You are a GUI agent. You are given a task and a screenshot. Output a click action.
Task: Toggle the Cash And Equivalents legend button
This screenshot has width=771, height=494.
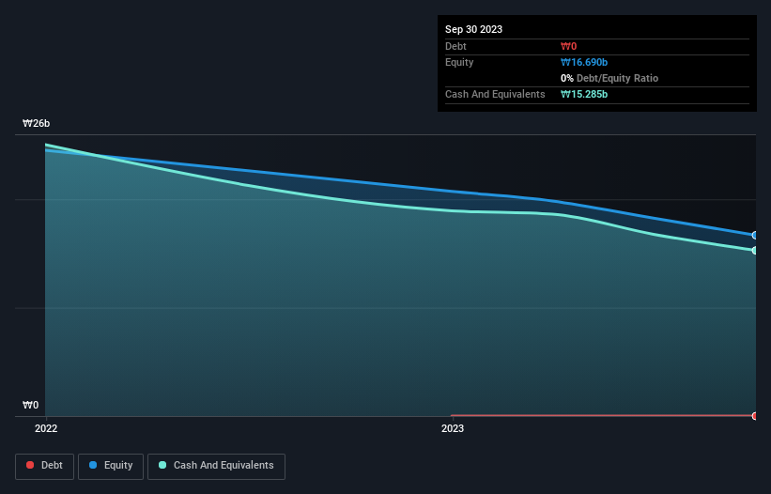tap(216, 466)
